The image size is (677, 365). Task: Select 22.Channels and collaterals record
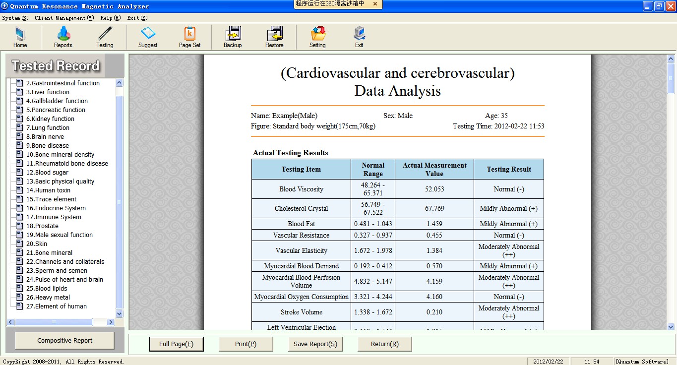point(65,261)
